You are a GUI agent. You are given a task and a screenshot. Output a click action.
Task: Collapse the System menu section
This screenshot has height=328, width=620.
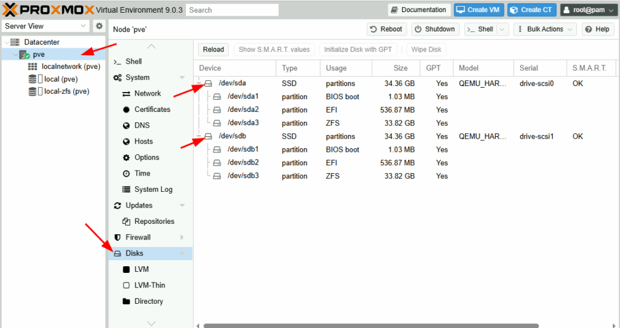click(182, 77)
